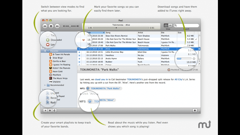Follow the blue TOKiMONSTA link in the article text
This screenshot has height=135, width=240.
134,79
